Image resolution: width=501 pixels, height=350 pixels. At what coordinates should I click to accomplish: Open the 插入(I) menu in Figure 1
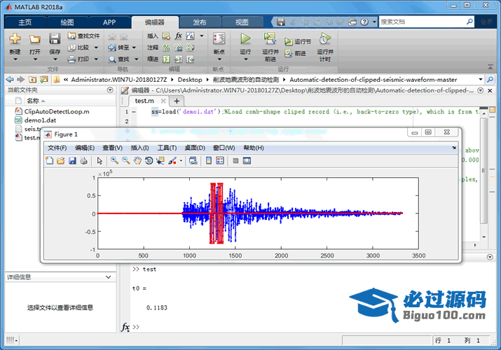139,148
